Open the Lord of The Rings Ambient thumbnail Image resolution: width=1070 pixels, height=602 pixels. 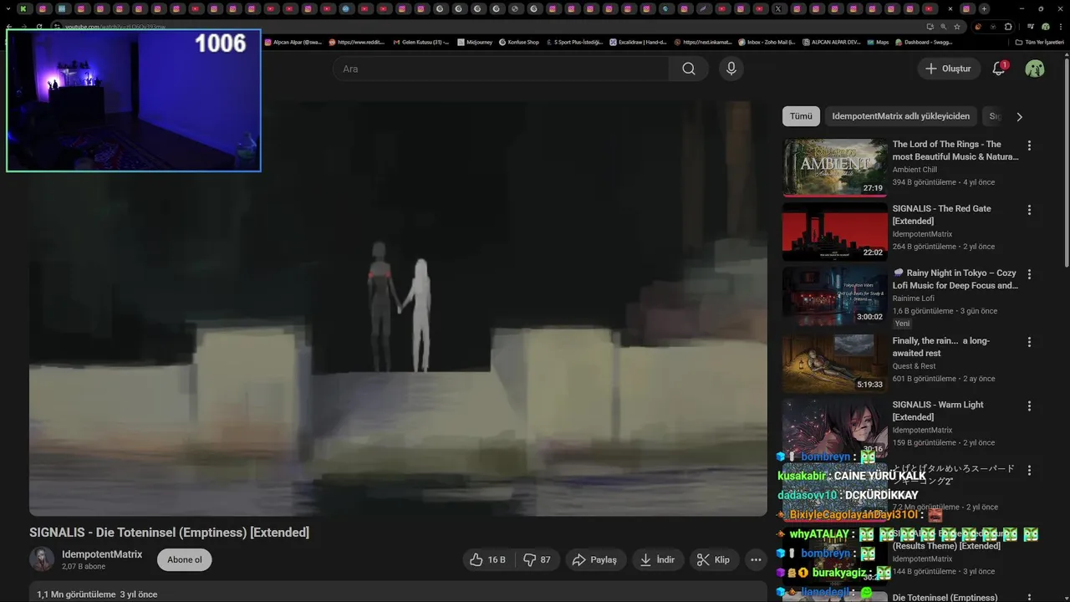click(835, 167)
